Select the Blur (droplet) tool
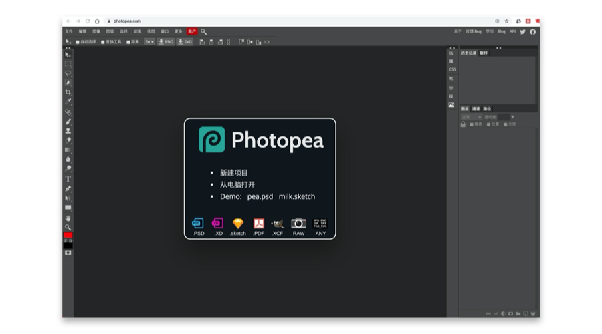This screenshot has height=334, width=602. [x=68, y=159]
